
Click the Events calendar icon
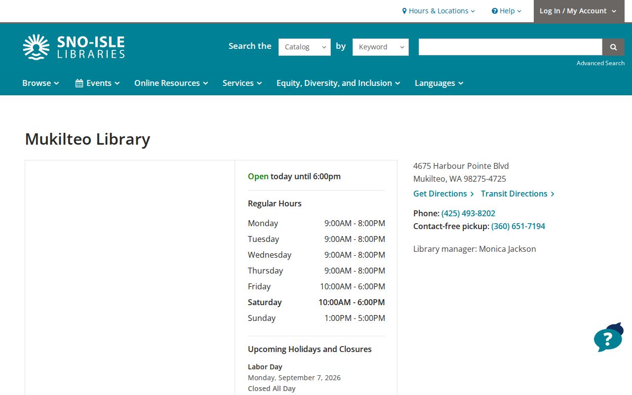79,83
